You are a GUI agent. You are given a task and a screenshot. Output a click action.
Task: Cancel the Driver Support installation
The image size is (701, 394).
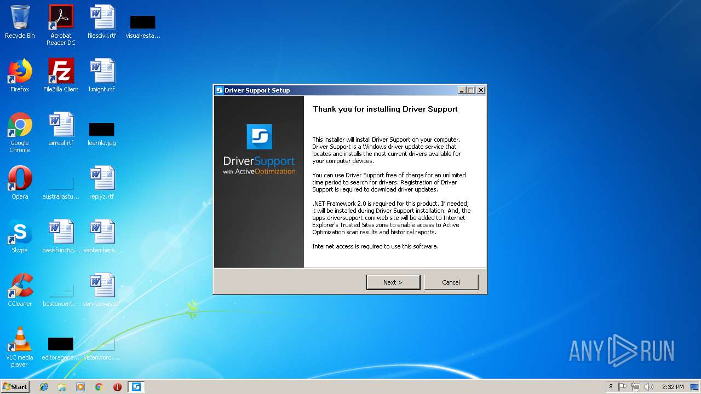451,282
